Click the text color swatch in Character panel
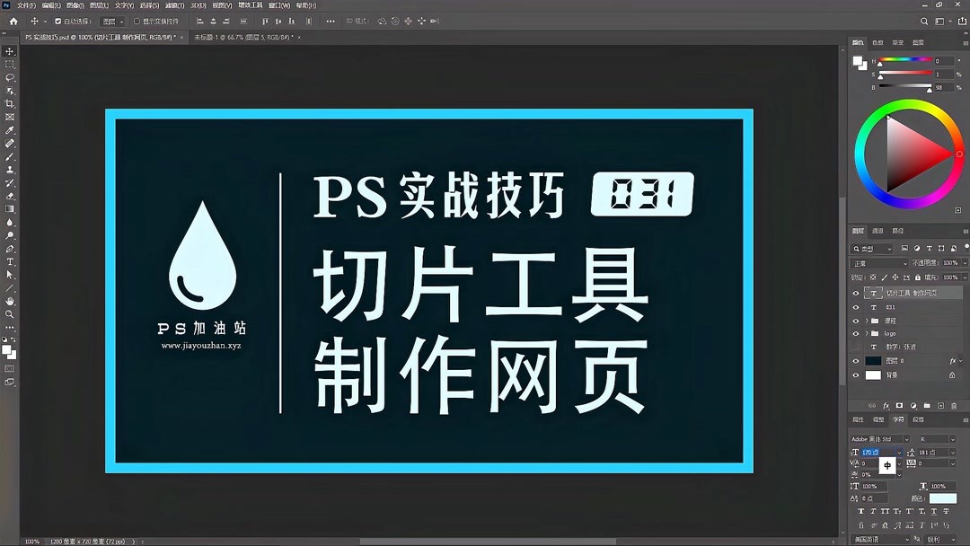The width and height of the screenshot is (970, 546). click(942, 499)
